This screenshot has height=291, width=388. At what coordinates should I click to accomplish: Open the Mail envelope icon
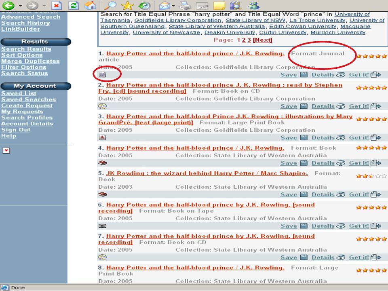[x=165, y=5]
